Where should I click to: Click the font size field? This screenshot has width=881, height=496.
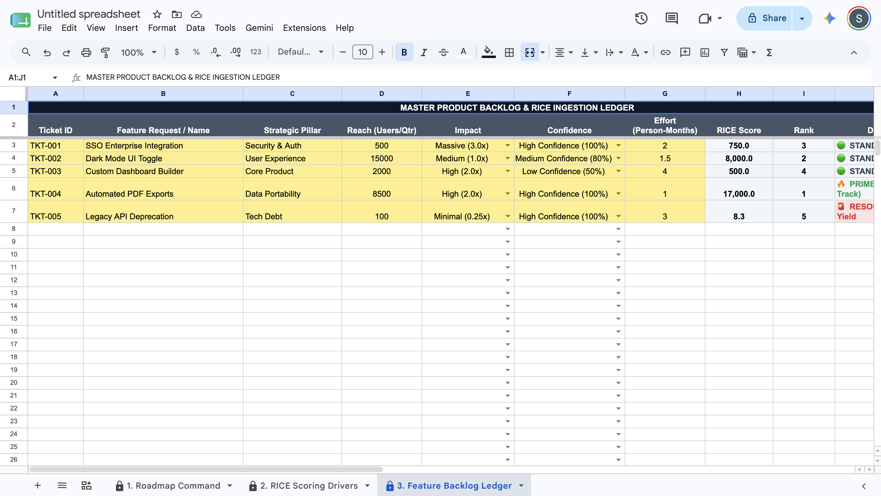[362, 52]
